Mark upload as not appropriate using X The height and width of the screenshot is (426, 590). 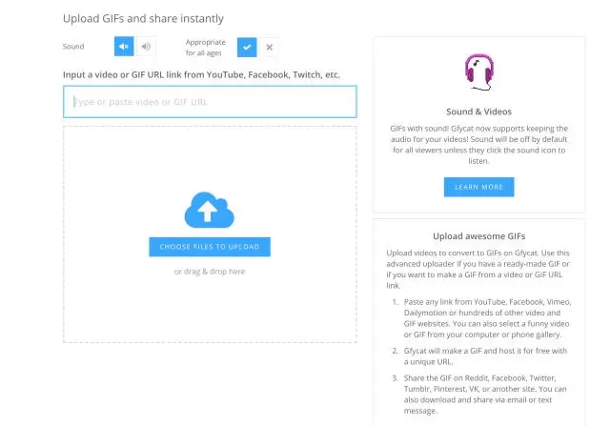(x=269, y=46)
